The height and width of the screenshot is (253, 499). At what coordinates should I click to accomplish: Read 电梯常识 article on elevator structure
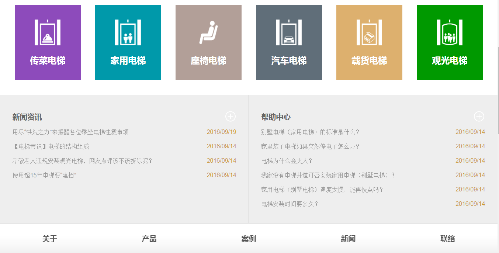point(51,146)
